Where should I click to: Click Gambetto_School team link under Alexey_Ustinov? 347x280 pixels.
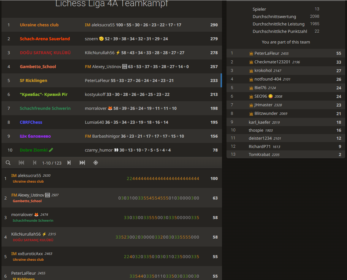click(x=27, y=201)
